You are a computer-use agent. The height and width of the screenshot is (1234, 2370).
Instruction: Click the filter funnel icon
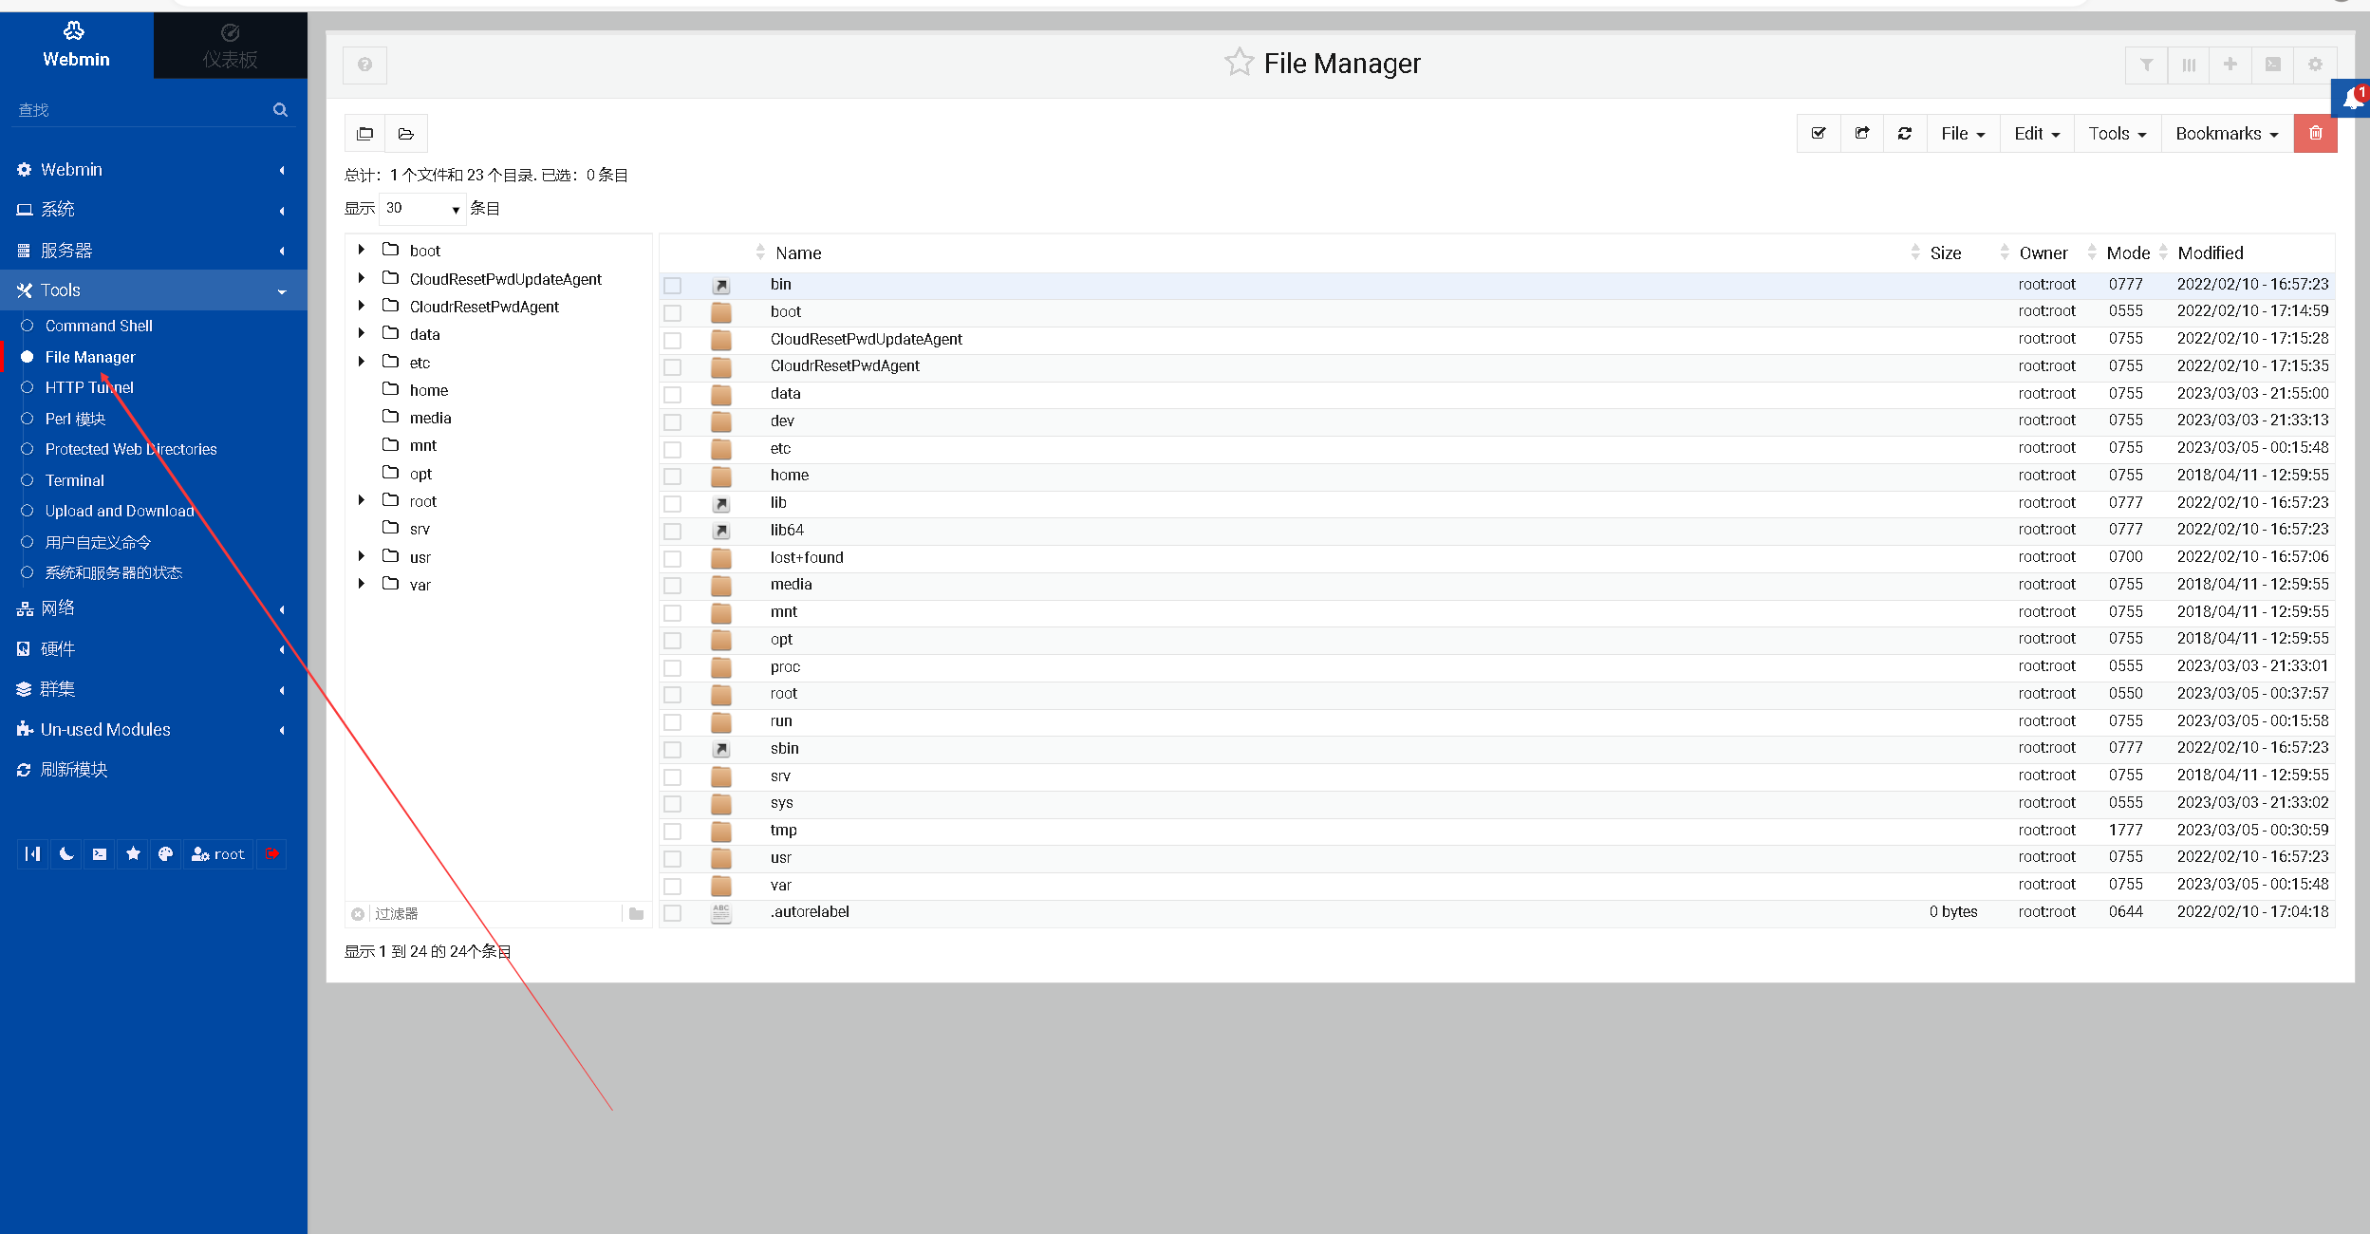pyautogui.click(x=2146, y=65)
